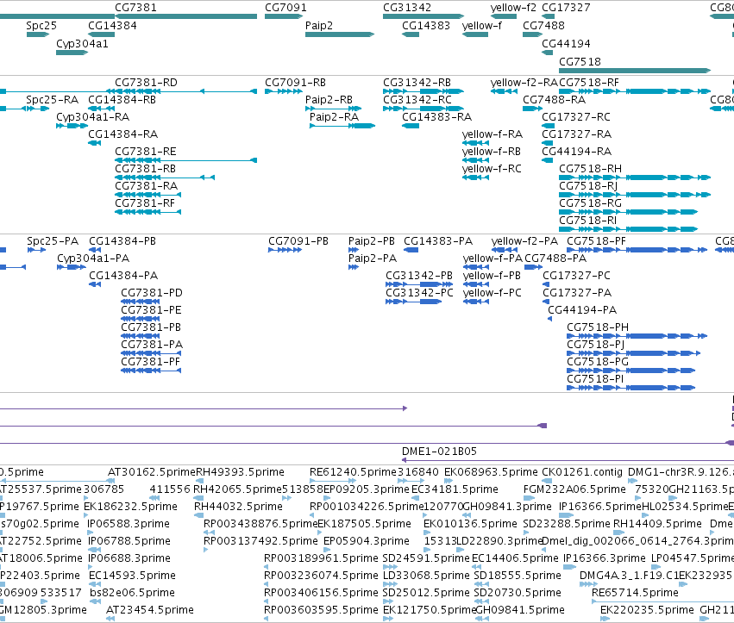Open transcript CG7488-RA label

coord(555,100)
